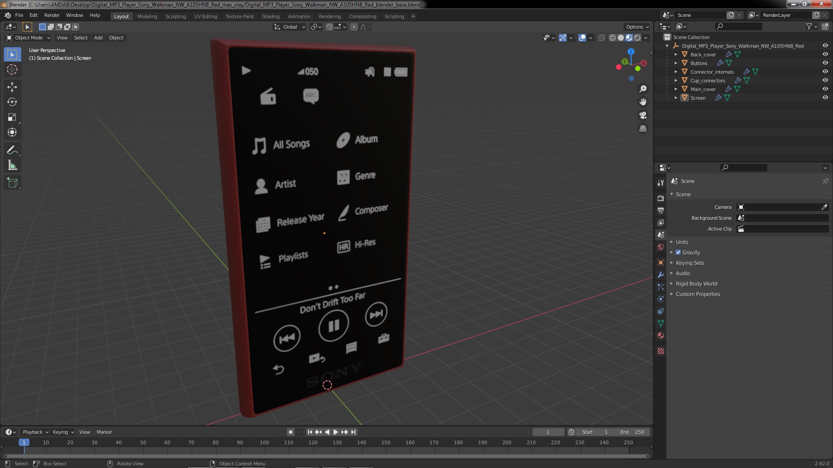Activate the Select Box tool
Image resolution: width=833 pixels, height=468 pixels.
12,55
